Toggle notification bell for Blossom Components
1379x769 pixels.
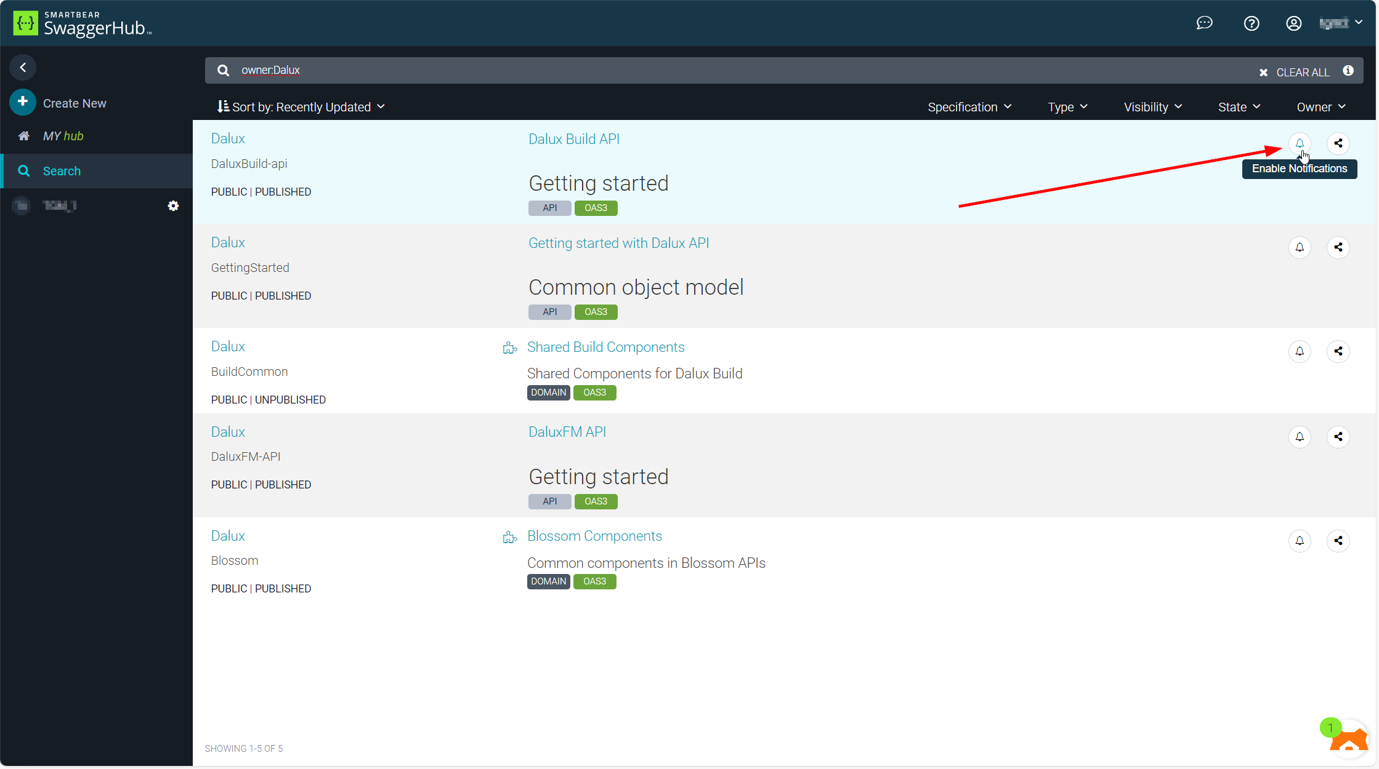click(1299, 541)
